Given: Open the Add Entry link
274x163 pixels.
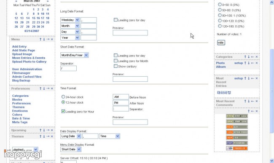Looking at the screenshot, I should tap(19, 47).
